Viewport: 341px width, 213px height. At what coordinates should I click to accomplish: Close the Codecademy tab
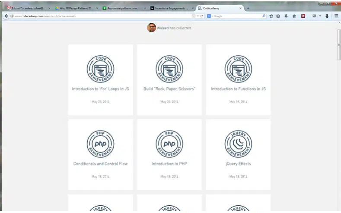pyautogui.click(x=240, y=8)
